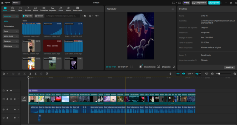Expand the Biblioteca section
Image resolution: width=237 pixels, height=125 pixels.
(x=11, y=46)
